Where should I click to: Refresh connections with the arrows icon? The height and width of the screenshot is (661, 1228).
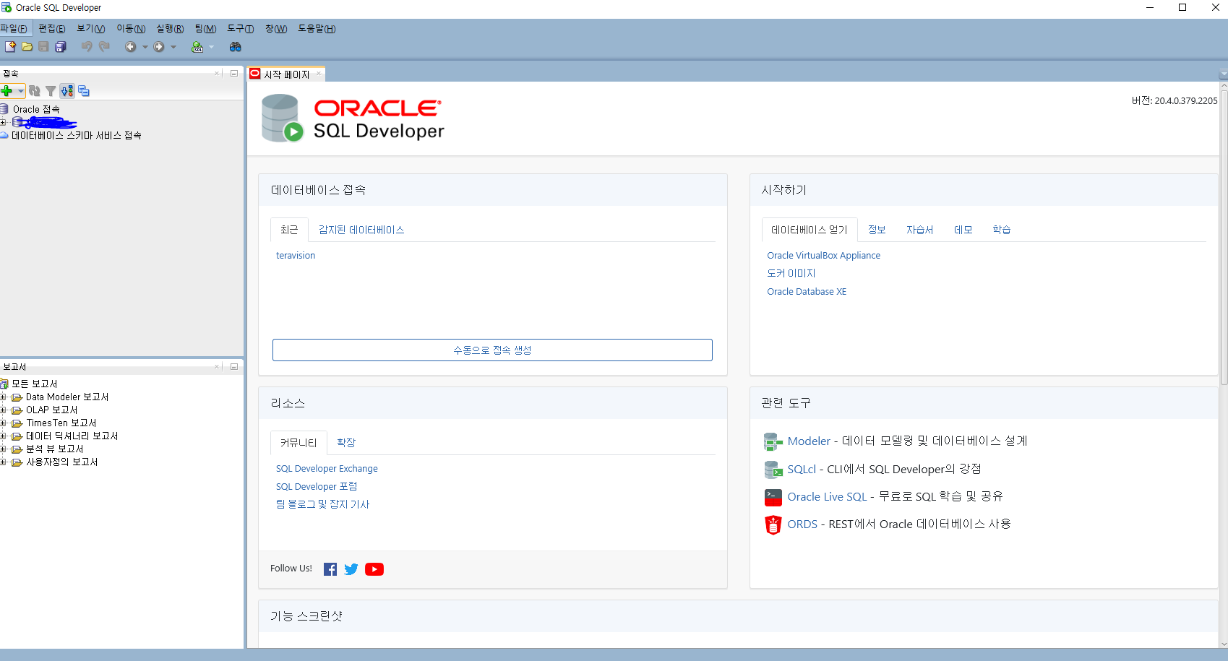pos(35,91)
